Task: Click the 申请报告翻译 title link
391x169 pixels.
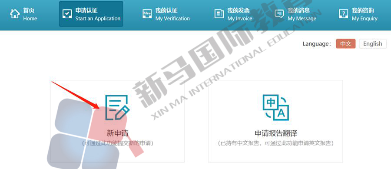Action: pos(276,133)
